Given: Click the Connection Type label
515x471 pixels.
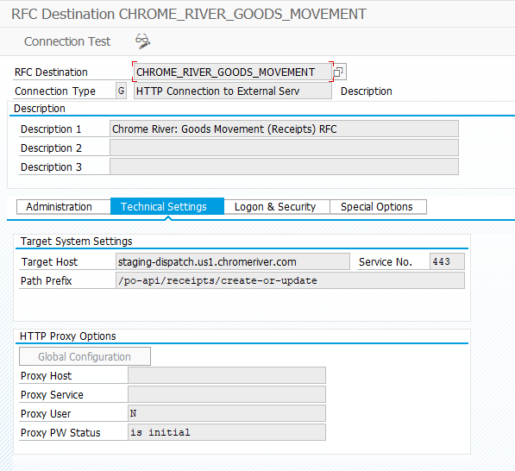Looking at the screenshot, I should pos(55,91).
